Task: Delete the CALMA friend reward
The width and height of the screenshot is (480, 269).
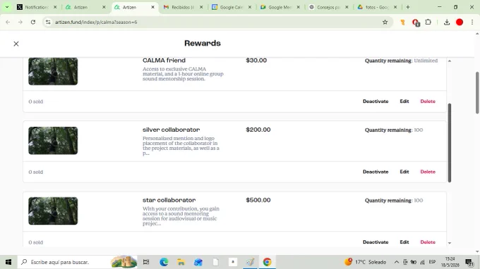Action: coord(428,101)
